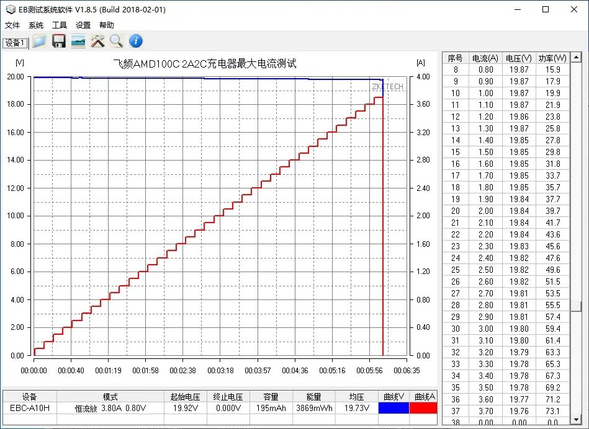Click the 起始电压 column header
The height and width of the screenshot is (429, 589).
point(186,397)
